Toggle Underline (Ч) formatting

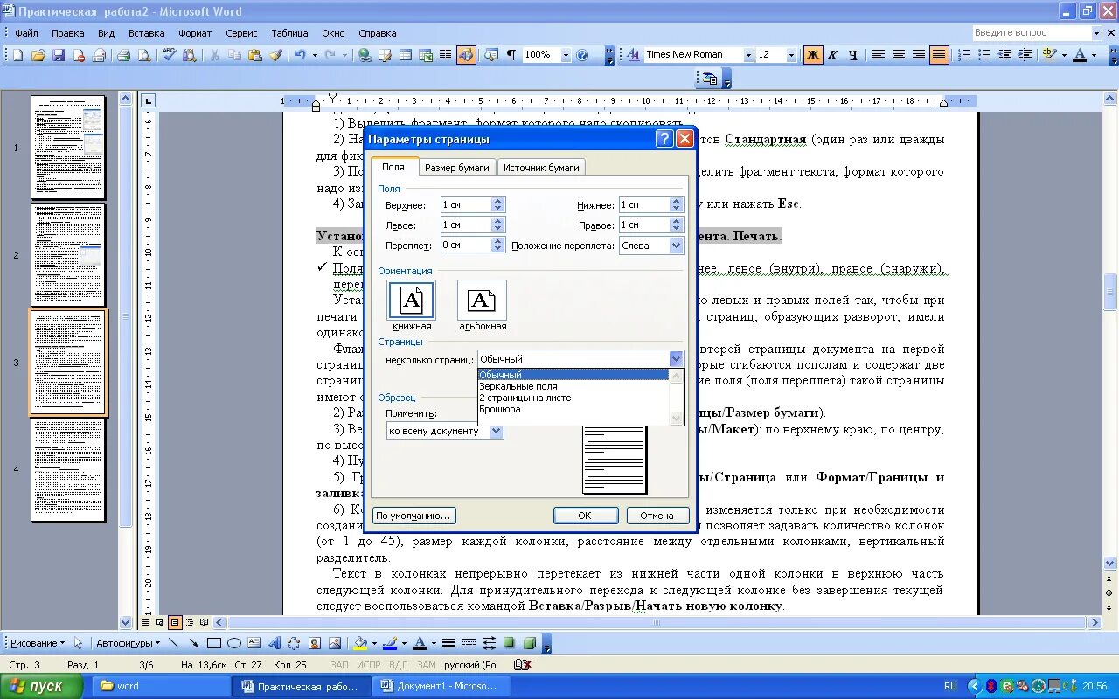(853, 55)
